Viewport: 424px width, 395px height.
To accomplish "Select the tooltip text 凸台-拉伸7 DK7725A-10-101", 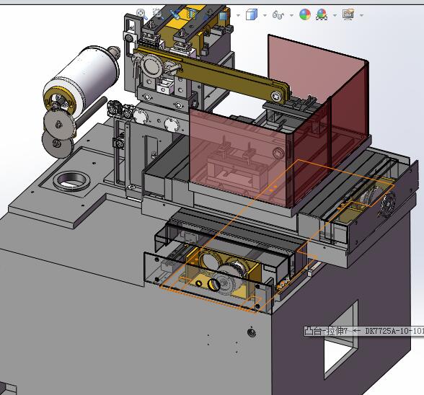I will pyautogui.click(x=364, y=331).
